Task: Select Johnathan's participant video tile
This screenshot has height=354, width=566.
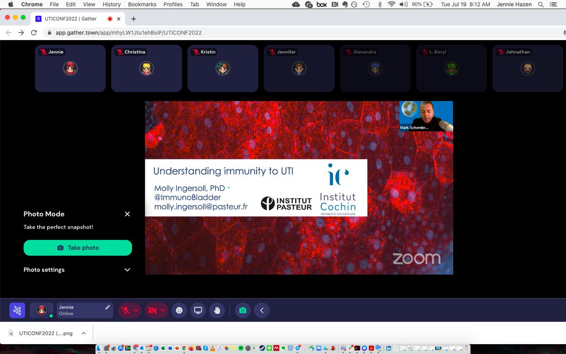Action: pos(528,68)
